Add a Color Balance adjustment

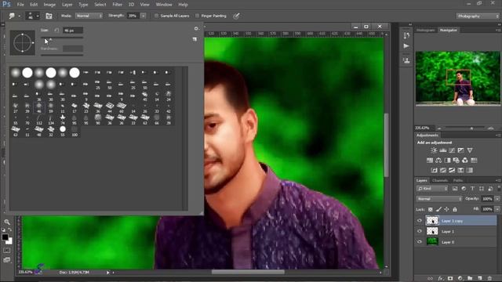click(x=438, y=160)
